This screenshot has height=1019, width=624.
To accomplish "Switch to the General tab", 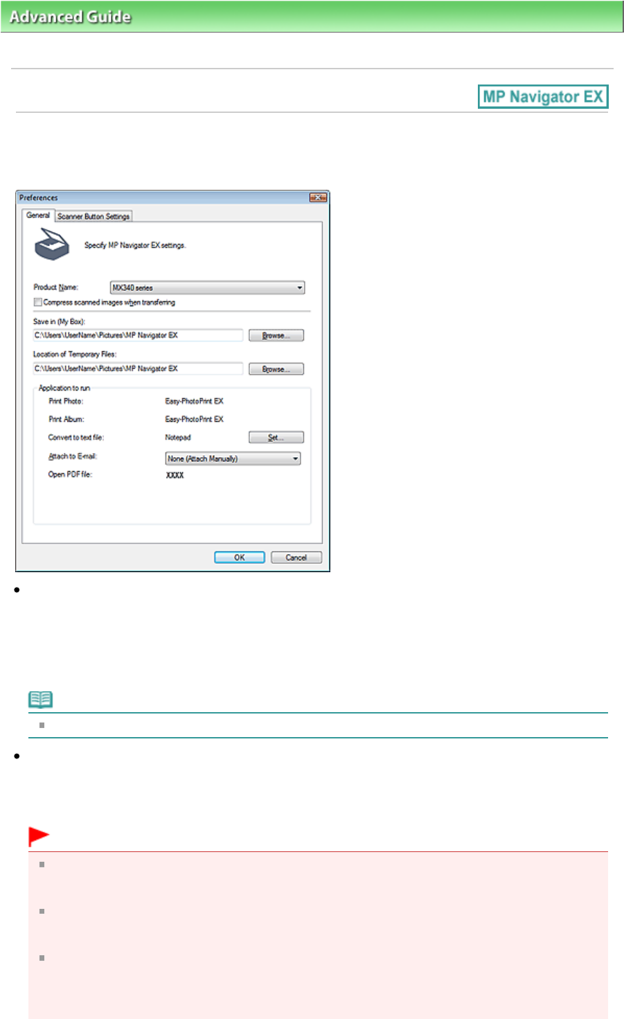I will click(x=38, y=215).
